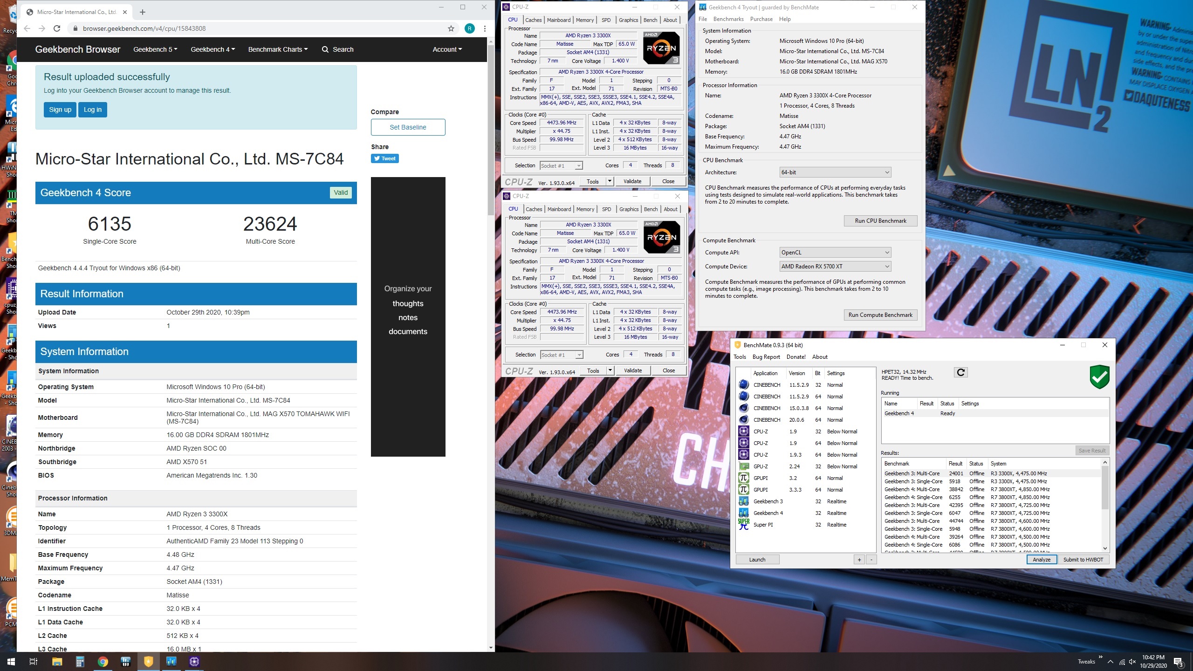Screen dimensions: 1193x671
Task: Open BenchMate shield icon on taskbar
Action: pos(149,662)
